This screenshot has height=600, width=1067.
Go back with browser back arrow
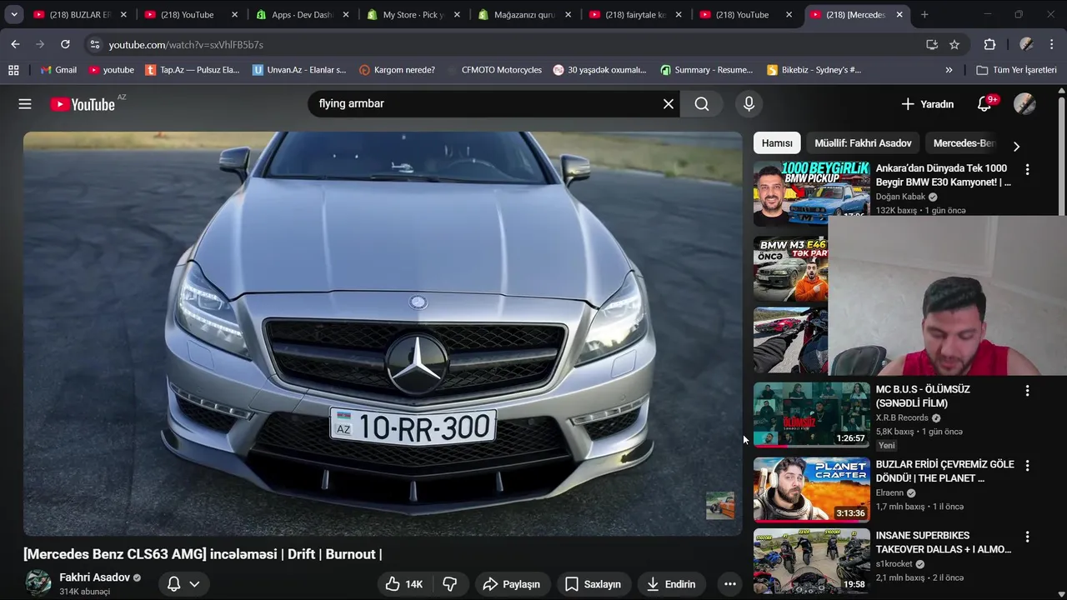point(15,44)
